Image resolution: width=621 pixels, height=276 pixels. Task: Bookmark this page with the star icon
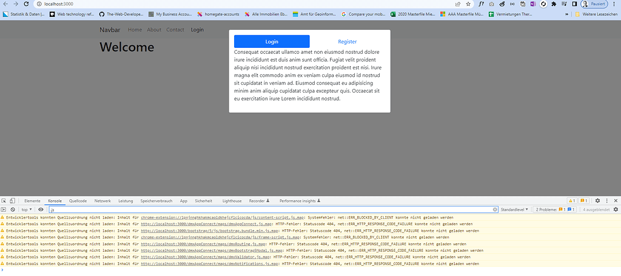468,4
